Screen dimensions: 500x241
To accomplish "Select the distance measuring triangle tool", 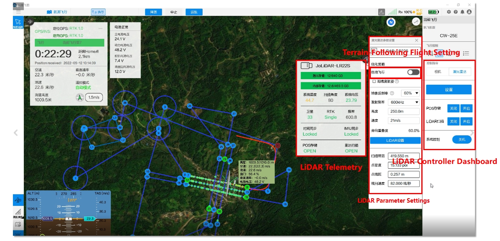I will 18,212.
